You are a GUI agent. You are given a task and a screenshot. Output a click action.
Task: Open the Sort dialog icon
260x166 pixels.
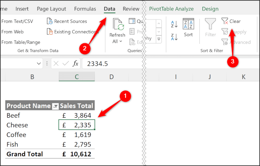[x=188, y=27]
